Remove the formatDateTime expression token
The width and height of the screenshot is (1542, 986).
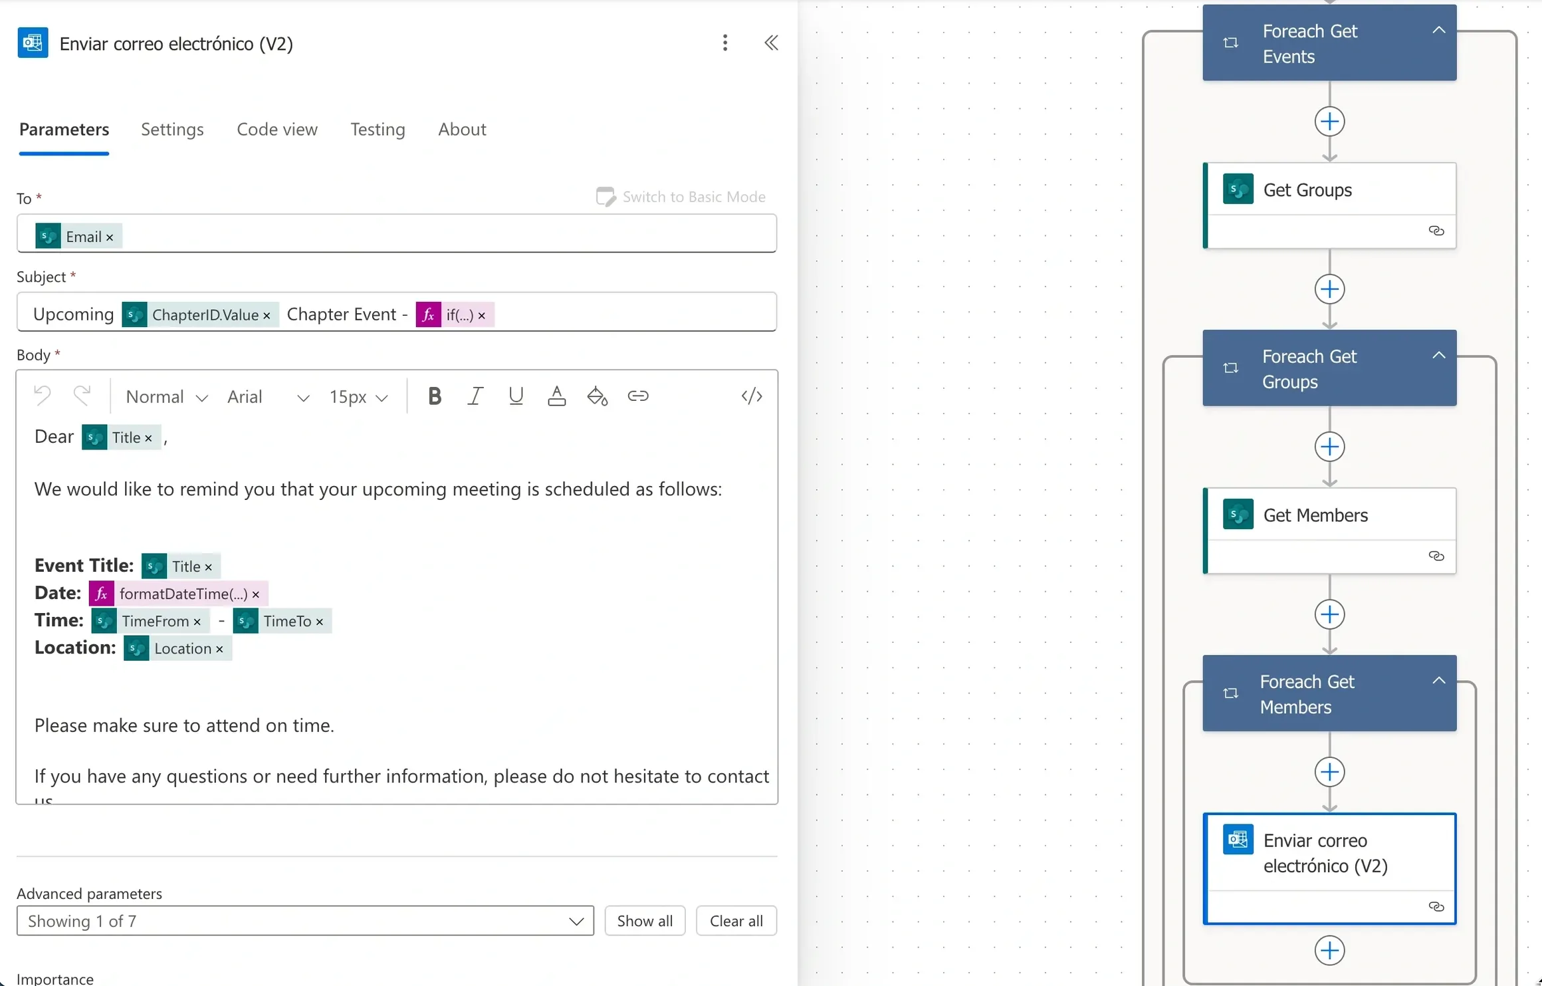click(256, 594)
